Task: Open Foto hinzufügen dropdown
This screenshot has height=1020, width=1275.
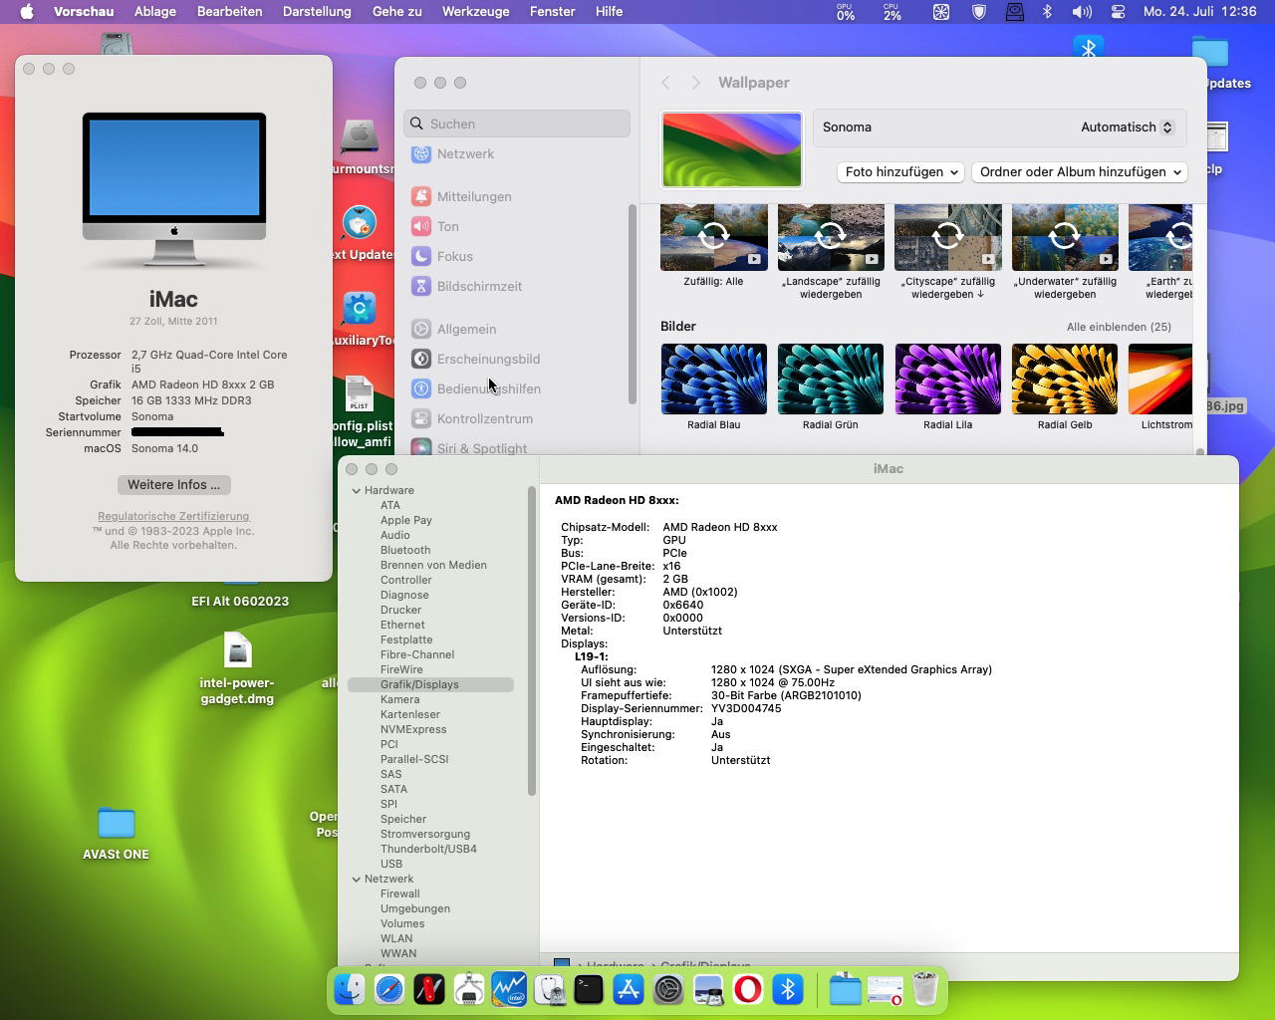Action: click(x=900, y=171)
